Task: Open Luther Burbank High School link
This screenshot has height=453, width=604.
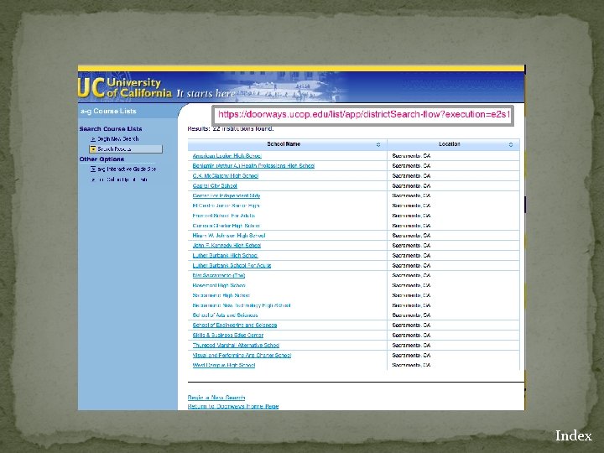Action: (x=225, y=255)
